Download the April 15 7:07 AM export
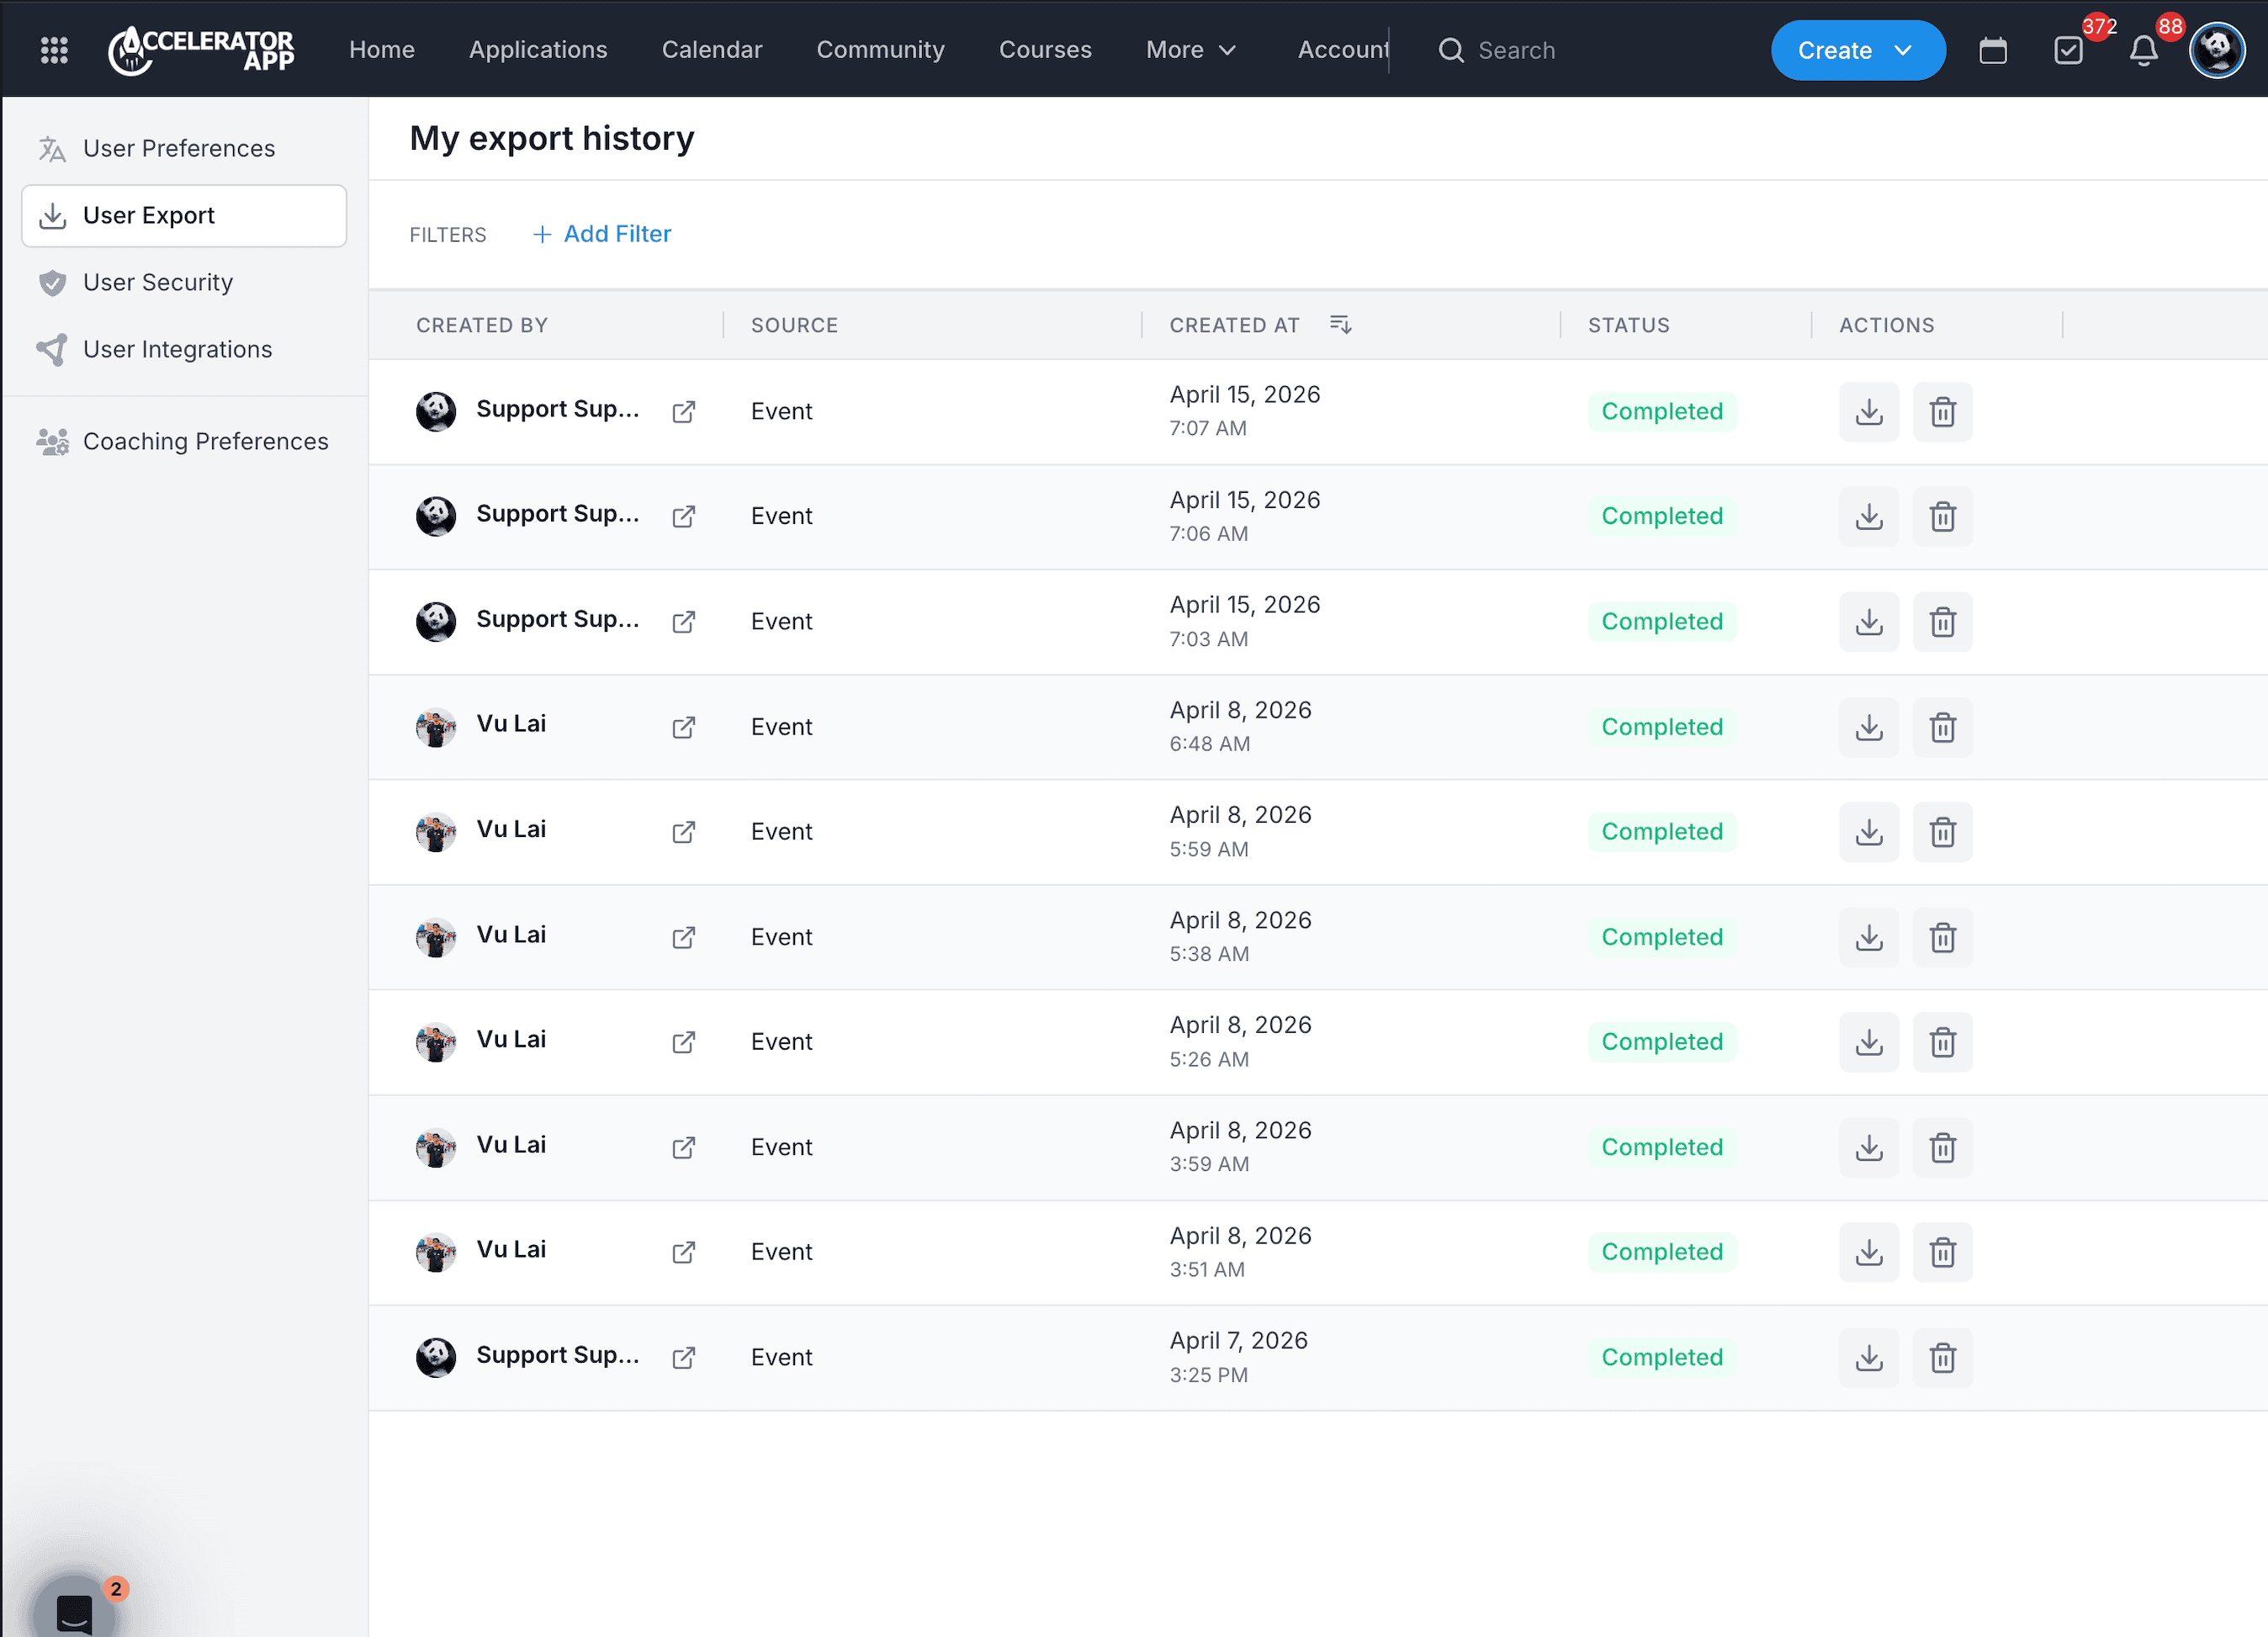 pos(1868,411)
